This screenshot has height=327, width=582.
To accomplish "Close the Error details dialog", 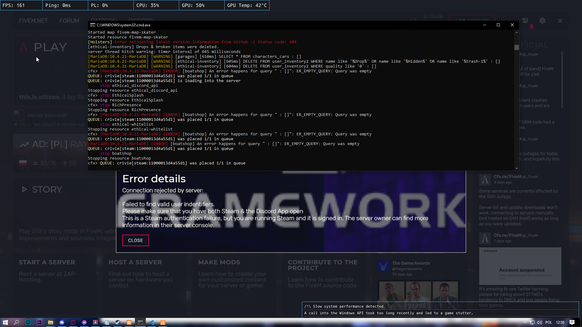I will pyautogui.click(x=135, y=240).
